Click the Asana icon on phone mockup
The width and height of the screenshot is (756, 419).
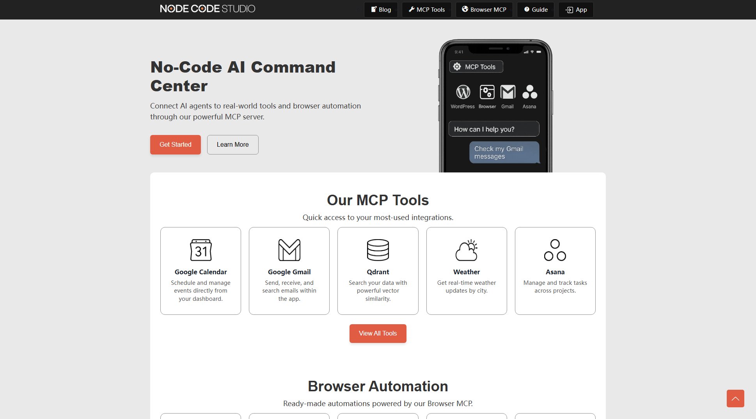coord(529,92)
